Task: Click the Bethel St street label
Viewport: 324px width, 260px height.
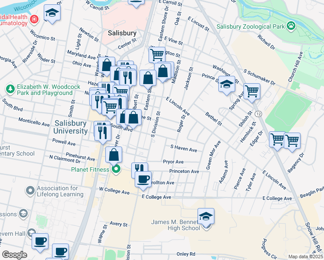Action: pyautogui.click(x=214, y=119)
